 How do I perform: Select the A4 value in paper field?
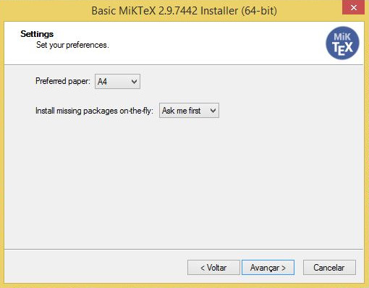102,82
